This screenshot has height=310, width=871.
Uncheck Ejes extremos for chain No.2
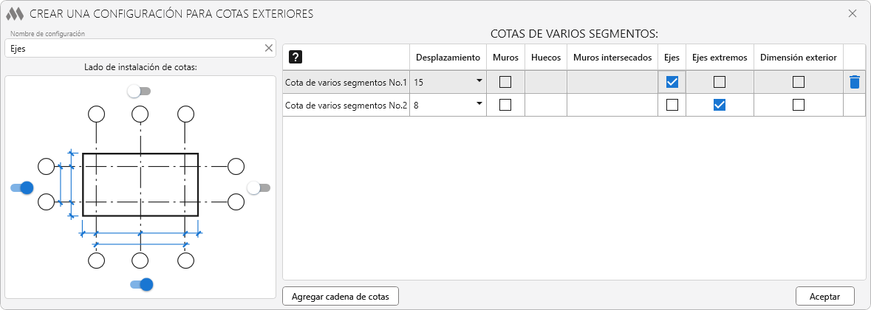(719, 105)
